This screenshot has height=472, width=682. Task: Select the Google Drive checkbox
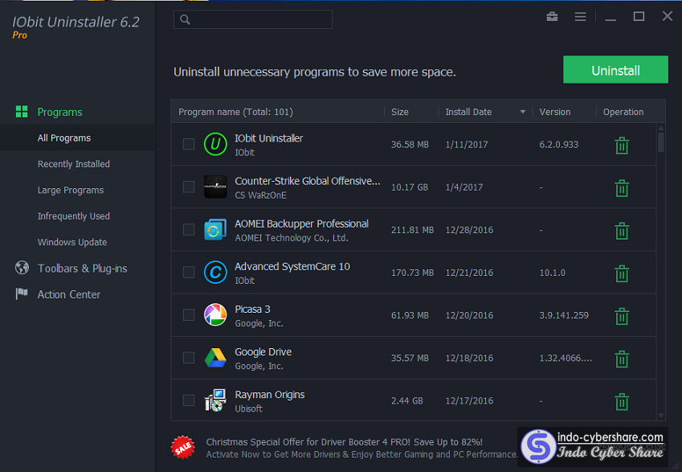[x=188, y=358]
